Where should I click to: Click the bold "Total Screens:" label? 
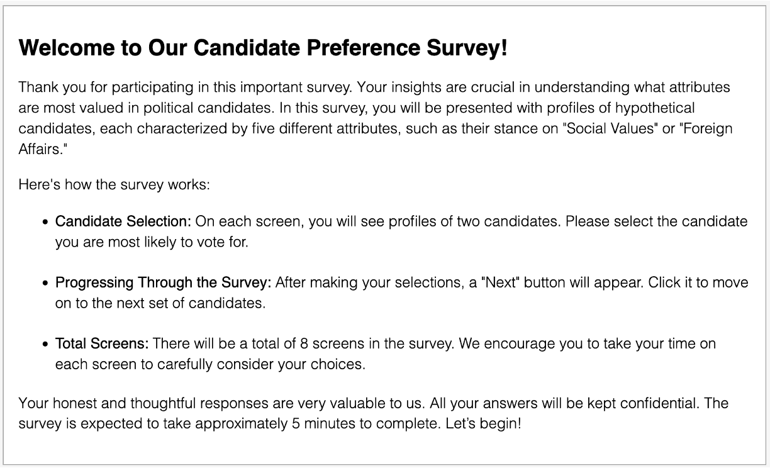[102, 344]
